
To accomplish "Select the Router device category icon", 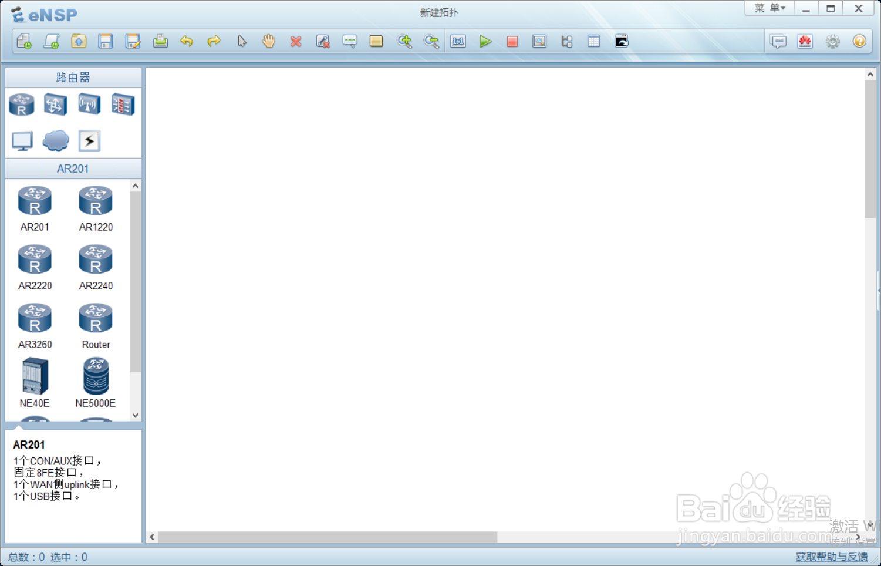I will coord(22,105).
